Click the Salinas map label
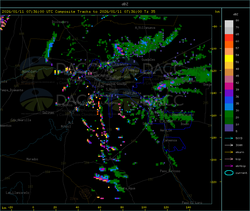This screenshot has height=211, width=250. coord(48,113)
